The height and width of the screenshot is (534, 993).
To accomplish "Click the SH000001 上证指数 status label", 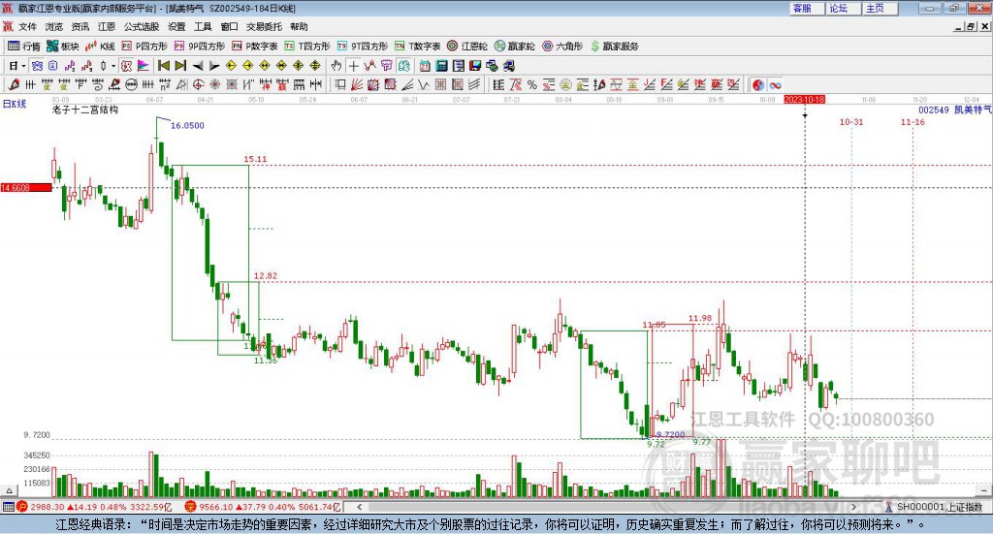I will pyautogui.click(x=939, y=507).
